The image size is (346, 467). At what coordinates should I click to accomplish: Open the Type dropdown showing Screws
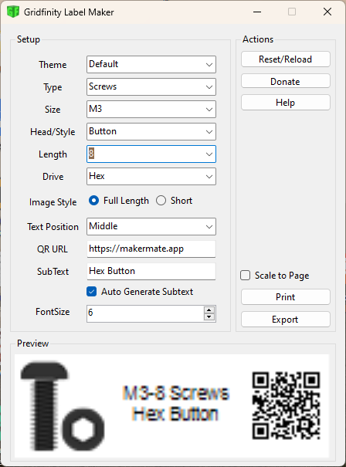pyautogui.click(x=151, y=86)
